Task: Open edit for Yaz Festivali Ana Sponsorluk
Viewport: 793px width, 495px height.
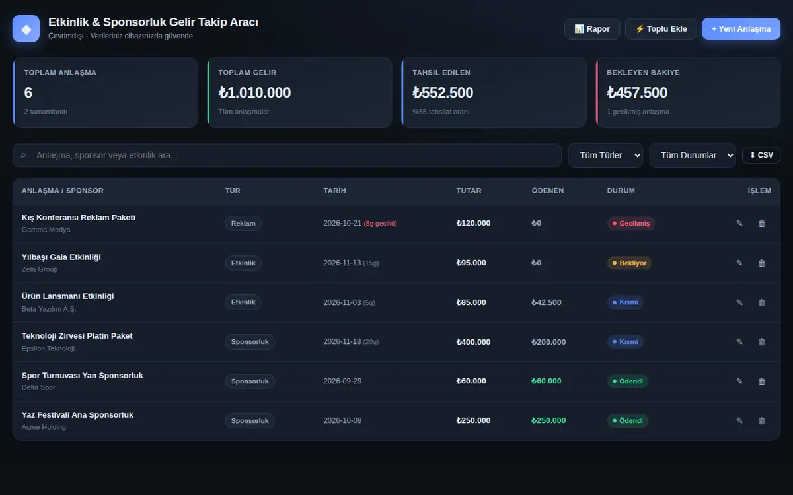Action: click(739, 421)
